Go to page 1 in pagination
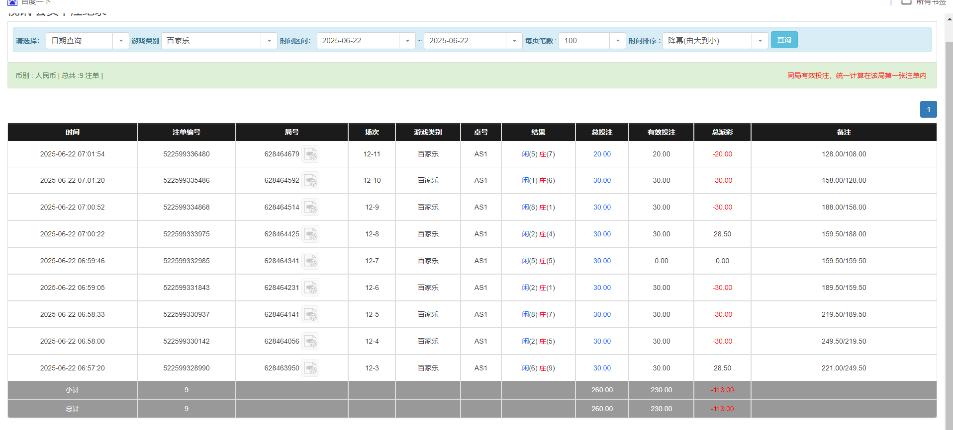This screenshot has width=953, height=430. tap(928, 109)
